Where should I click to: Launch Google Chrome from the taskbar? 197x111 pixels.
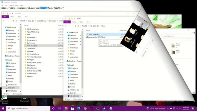[85, 108]
